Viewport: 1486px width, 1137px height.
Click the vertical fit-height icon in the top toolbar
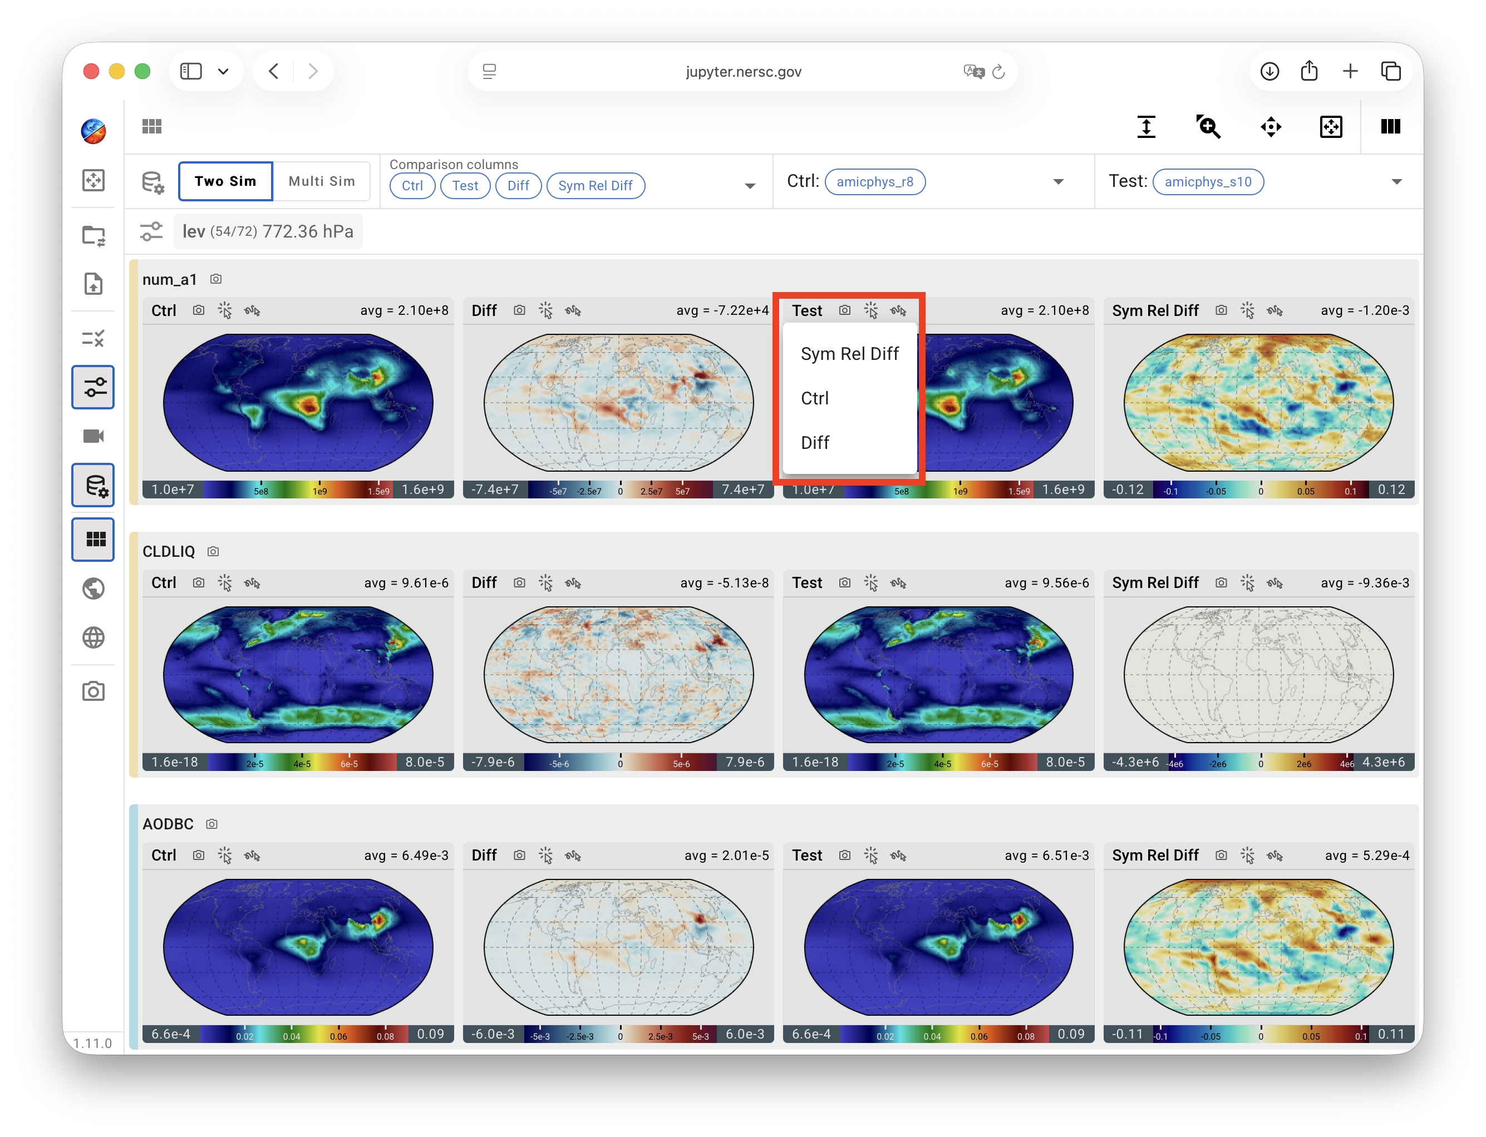(x=1146, y=127)
